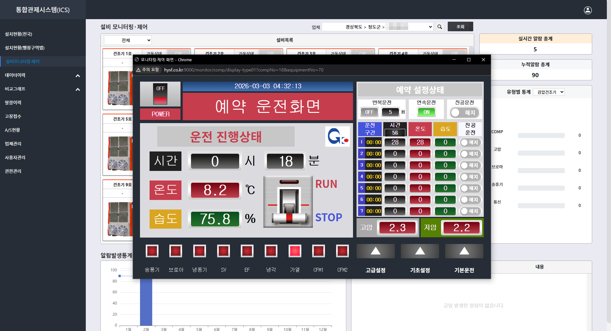Image resolution: width=611 pixels, height=331 pixels.
Task: Click the red 고압 2.3 pressure value
Action: [397, 228]
